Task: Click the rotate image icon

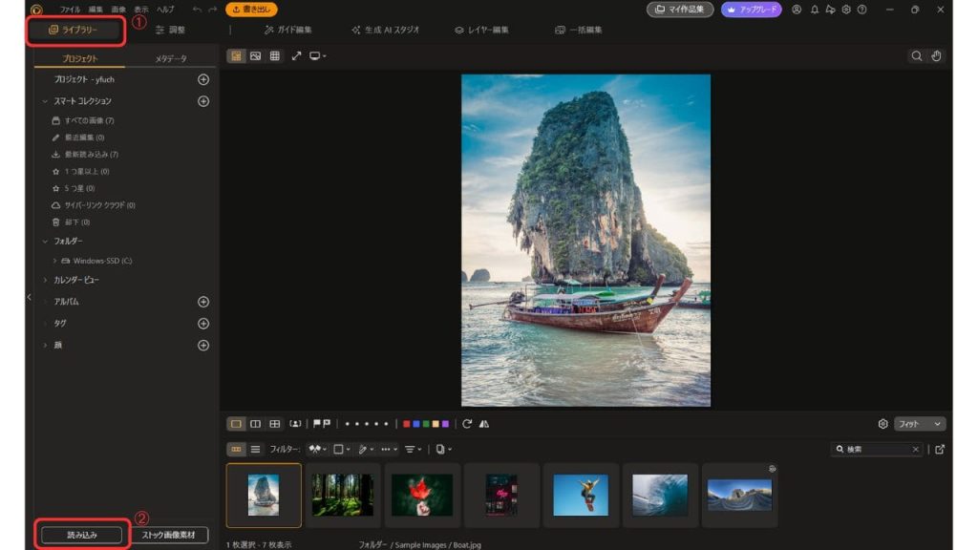Action: (x=467, y=424)
